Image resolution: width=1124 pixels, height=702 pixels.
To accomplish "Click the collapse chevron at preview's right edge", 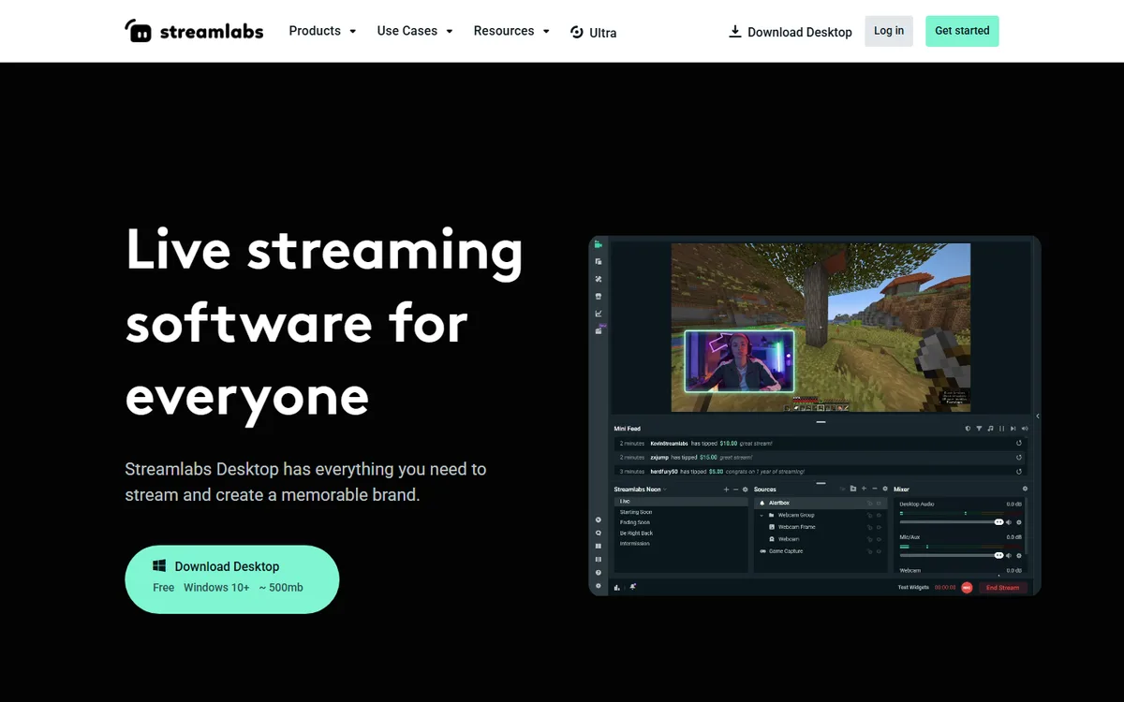I will click(x=1037, y=416).
